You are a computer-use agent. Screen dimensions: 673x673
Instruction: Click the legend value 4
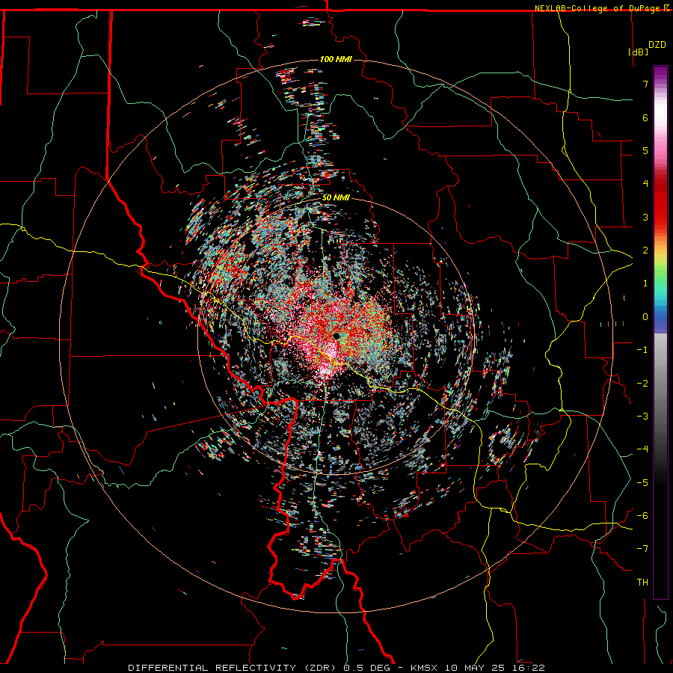click(x=645, y=184)
